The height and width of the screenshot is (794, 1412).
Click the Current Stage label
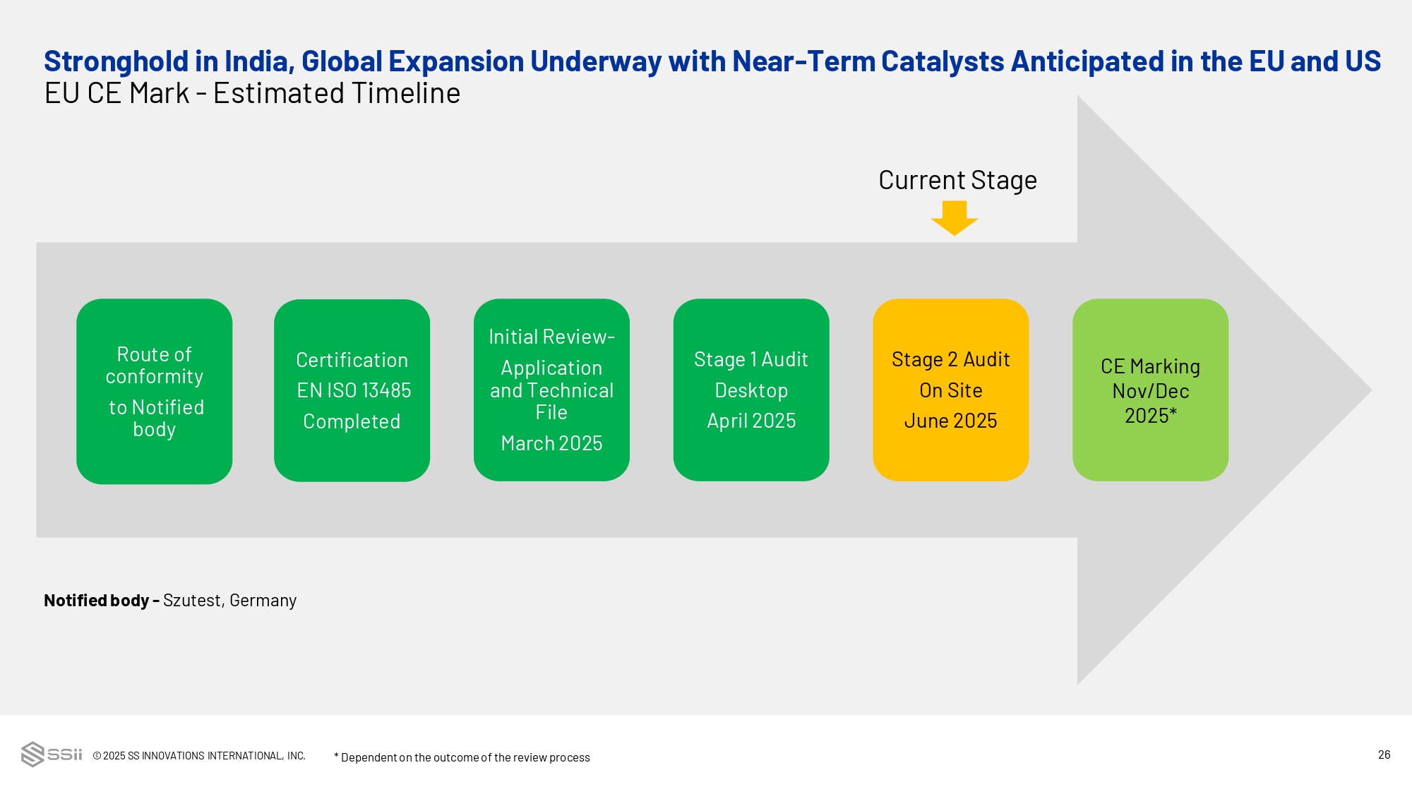pos(957,180)
